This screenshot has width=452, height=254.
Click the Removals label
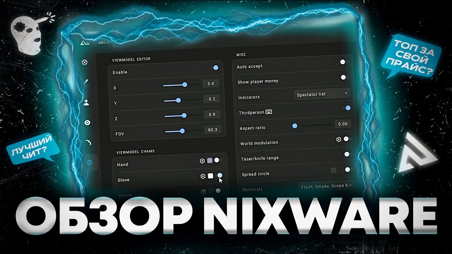point(252,189)
